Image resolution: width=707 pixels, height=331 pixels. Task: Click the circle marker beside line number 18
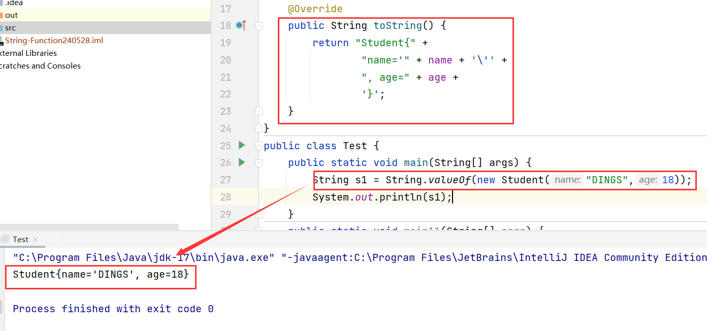[239, 25]
